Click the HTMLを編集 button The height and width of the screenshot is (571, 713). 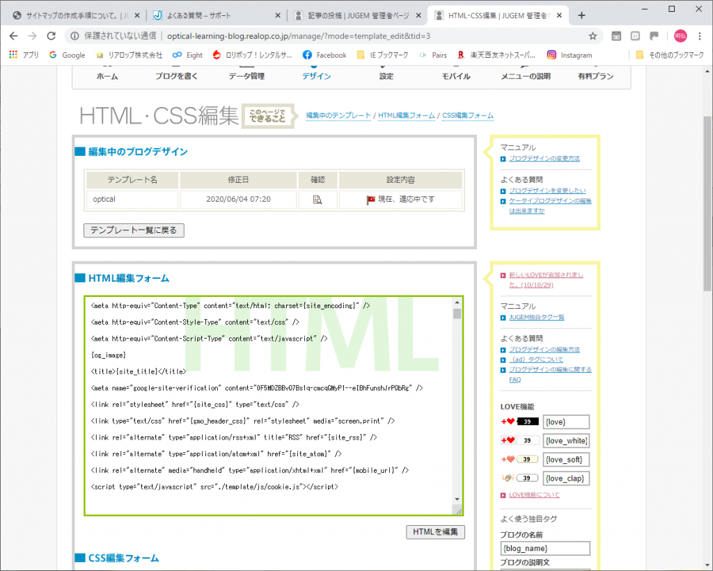[x=435, y=532]
